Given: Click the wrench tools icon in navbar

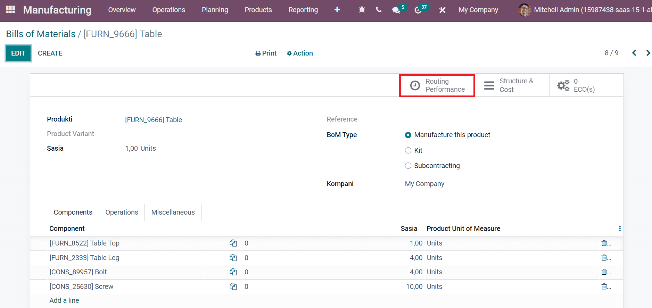Looking at the screenshot, I should click(442, 10).
